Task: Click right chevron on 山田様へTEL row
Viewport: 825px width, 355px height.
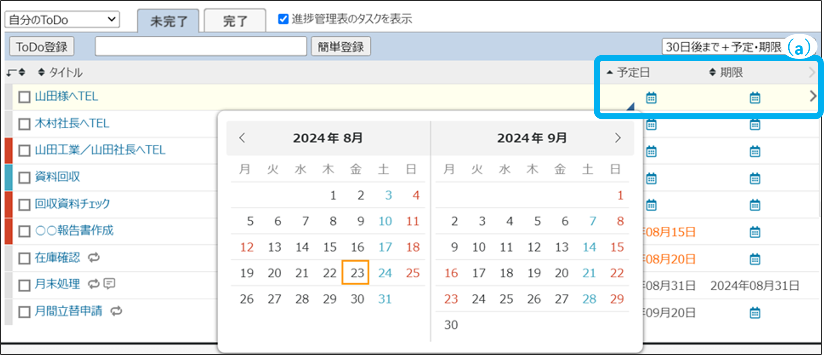Action: (813, 96)
